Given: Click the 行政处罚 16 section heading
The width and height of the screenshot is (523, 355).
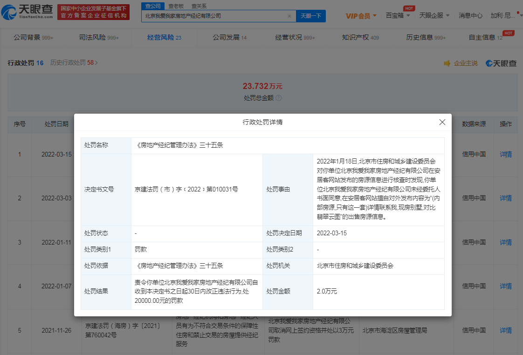Looking at the screenshot, I should [25, 63].
